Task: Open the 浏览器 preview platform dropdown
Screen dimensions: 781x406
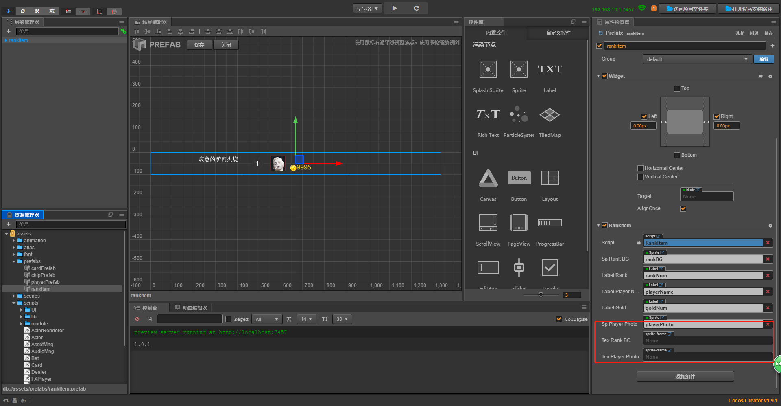Action: [367, 9]
